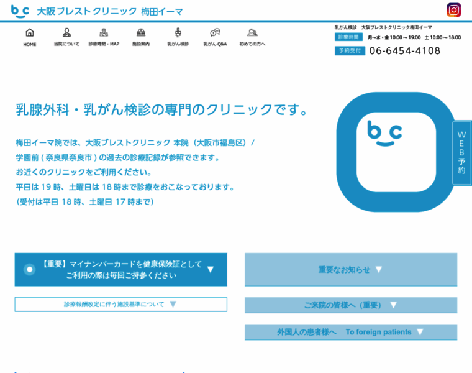Viewport: 472px width, 373px height.
Task: Click the white circle bullet on マイナンバーカード banner
Action: (x=30, y=269)
